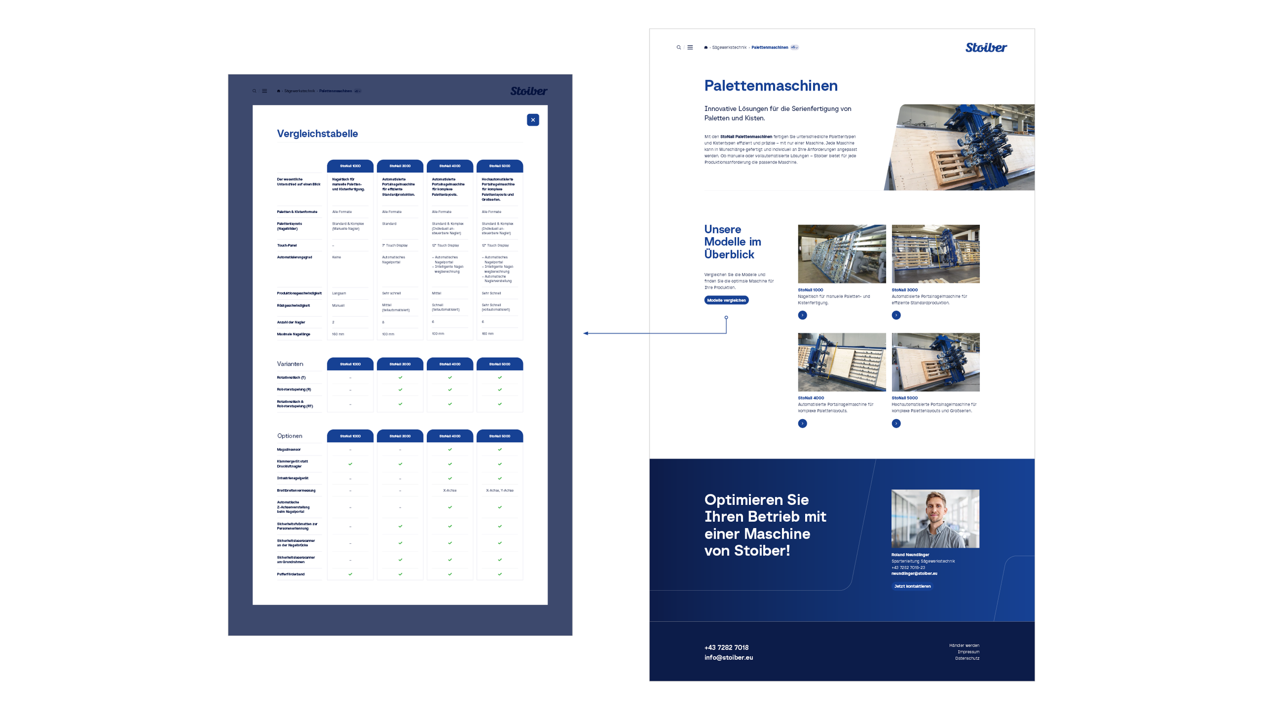Click the StoNail 4000 header in the top comparison table

pyautogui.click(x=450, y=166)
